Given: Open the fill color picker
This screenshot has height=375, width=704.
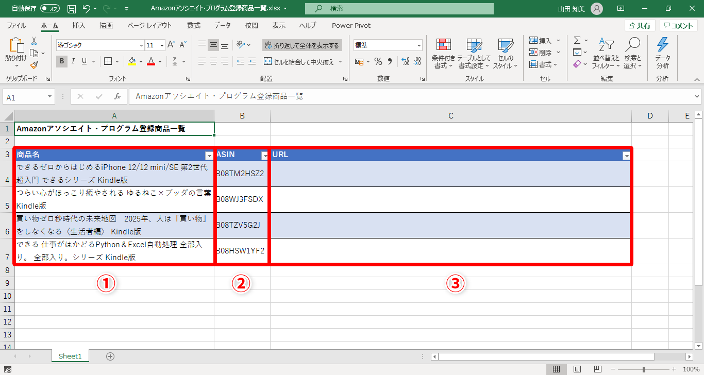Looking at the screenshot, I should tap(140, 62).
